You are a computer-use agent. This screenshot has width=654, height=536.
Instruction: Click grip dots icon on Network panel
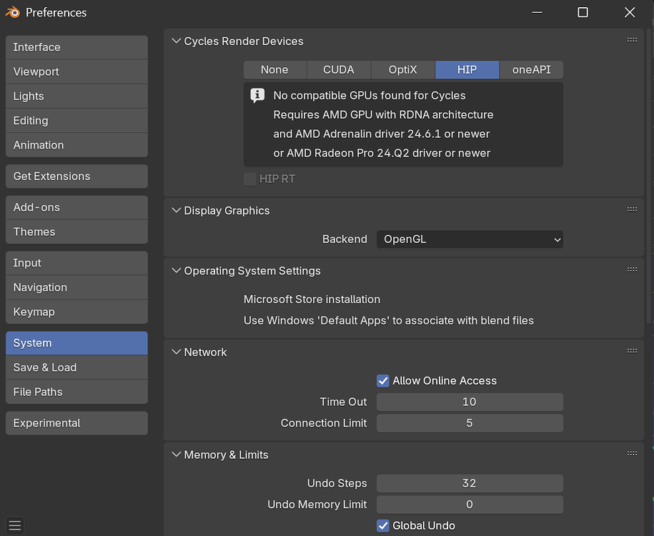tap(632, 351)
